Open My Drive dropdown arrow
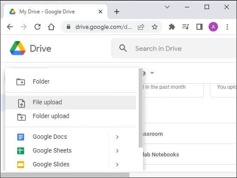Viewport: 237px width, 178px height. 152,73
